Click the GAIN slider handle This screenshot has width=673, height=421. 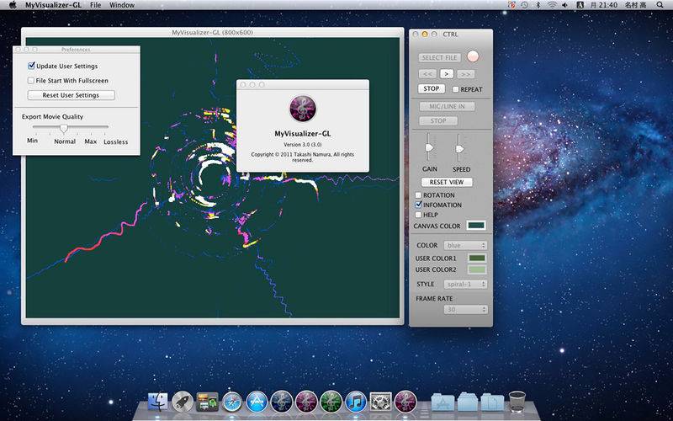[x=429, y=147]
